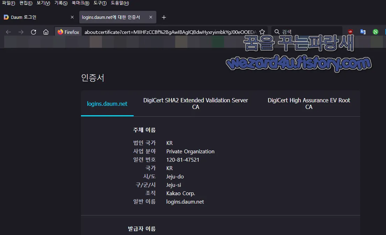Reload the current page
The image size is (386, 235).
click(34, 32)
